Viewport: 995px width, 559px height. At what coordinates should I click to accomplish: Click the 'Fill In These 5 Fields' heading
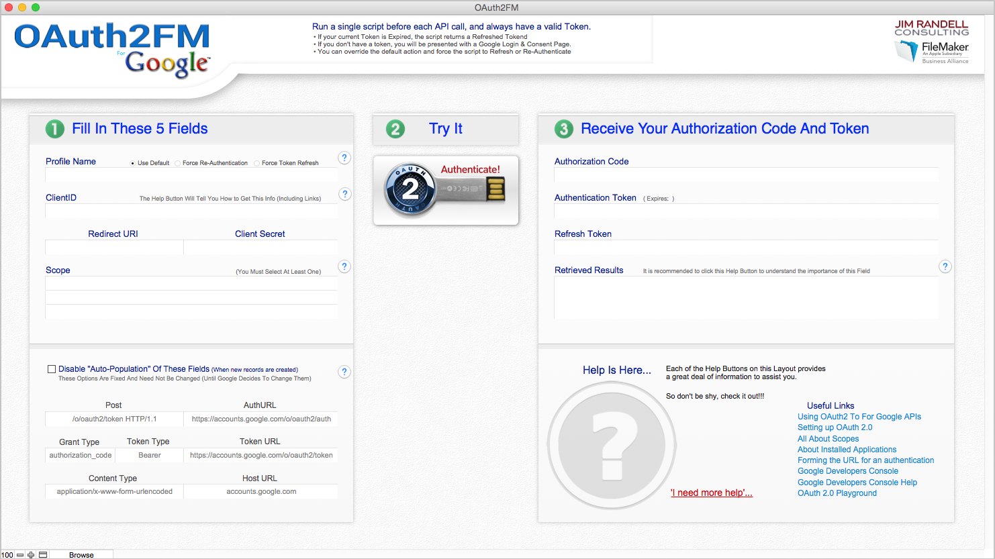(x=140, y=129)
